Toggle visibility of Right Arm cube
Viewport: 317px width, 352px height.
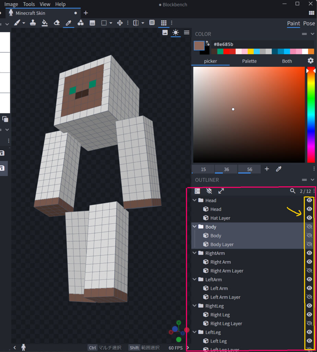309,262
